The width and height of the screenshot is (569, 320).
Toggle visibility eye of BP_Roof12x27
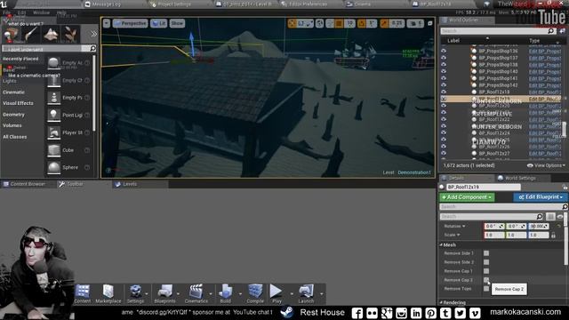444,153
